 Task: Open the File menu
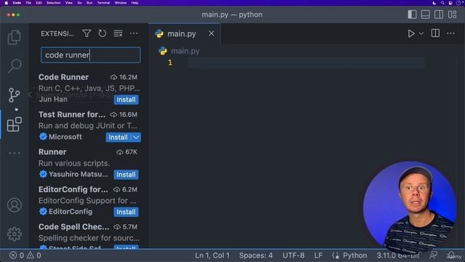pos(28,3)
